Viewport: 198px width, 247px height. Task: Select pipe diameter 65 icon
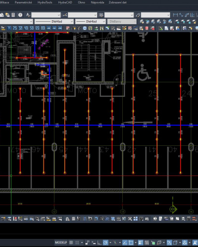point(37,28)
